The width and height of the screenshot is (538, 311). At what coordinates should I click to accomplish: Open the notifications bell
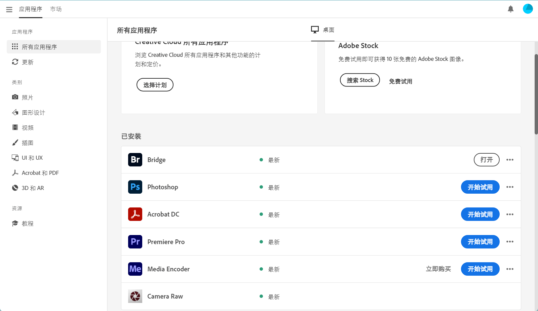(x=510, y=9)
